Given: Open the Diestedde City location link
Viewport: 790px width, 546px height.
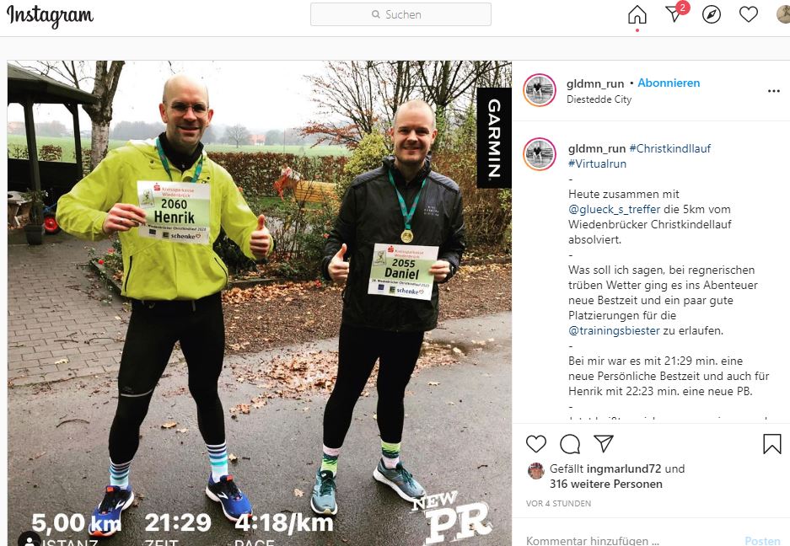Looking at the screenshot, I should click(599, 99).
